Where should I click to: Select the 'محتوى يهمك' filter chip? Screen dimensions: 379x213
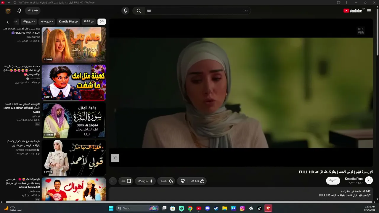pos(29,21)
